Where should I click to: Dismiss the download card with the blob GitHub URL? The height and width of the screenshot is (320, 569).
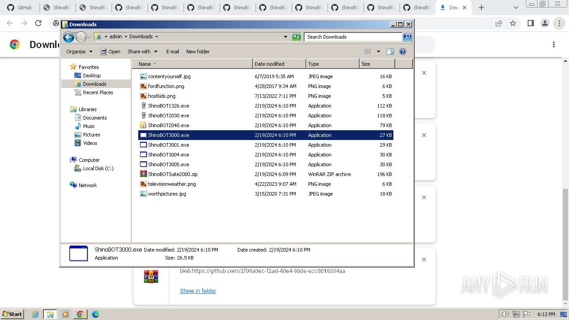pos(424,260)
